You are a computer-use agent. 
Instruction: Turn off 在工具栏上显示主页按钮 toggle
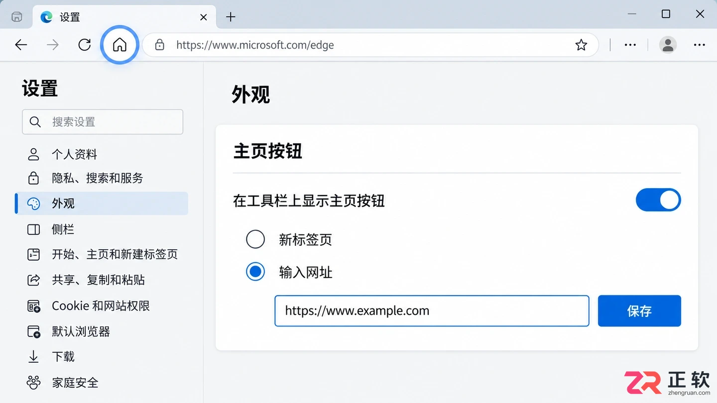pos(658,200)
